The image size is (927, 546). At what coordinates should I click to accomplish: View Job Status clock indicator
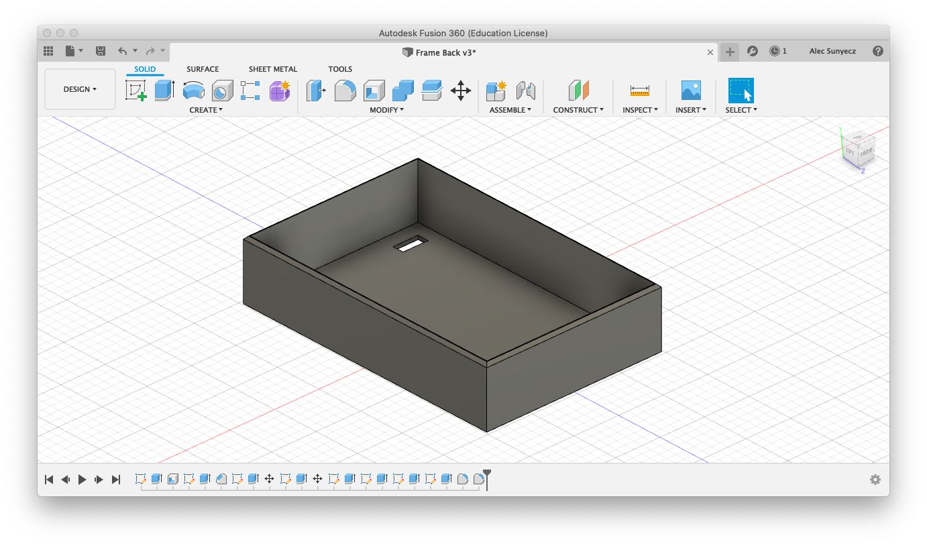(778, 51)
